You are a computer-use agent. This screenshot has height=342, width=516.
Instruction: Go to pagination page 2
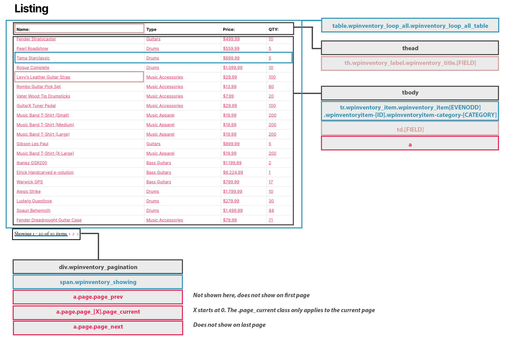coord(73,234)
